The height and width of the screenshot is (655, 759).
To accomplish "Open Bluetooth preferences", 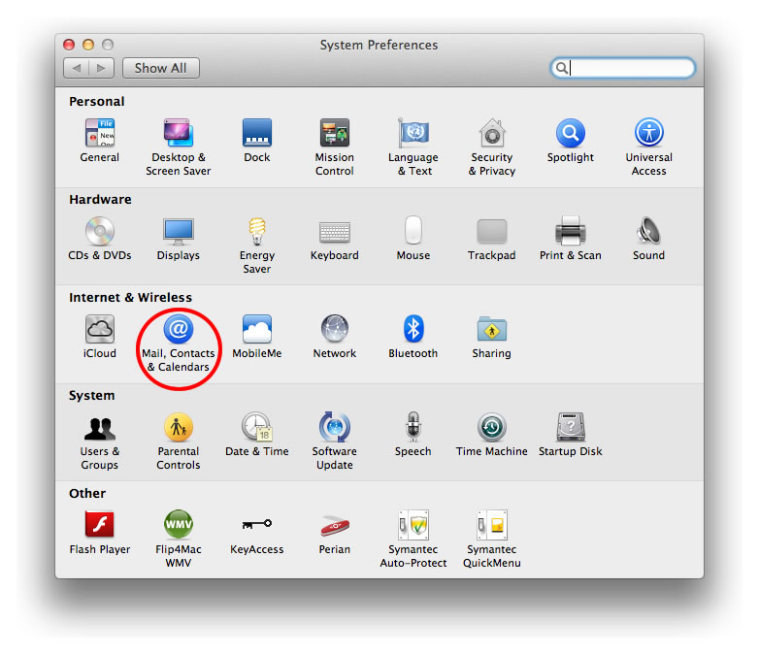I will point(412,330).
